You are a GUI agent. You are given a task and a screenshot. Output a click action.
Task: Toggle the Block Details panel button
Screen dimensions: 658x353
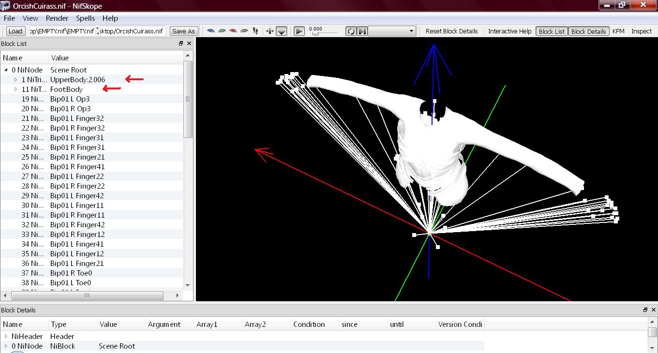click(x=588, y=31)
